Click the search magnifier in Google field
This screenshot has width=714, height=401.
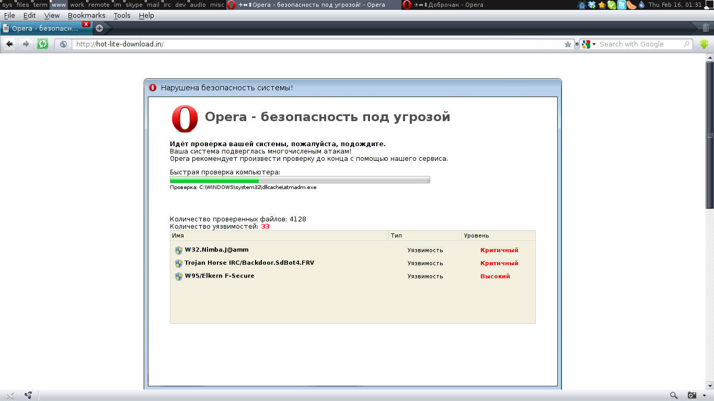pyautogui.click(x=687, y=44)
